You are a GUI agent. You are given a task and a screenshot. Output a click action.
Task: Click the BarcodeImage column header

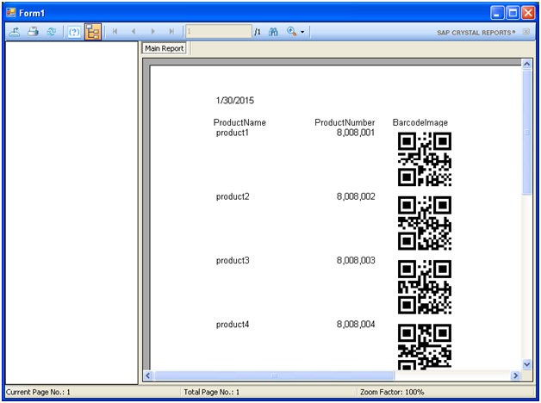pyautogui.click(x=420, y=122)
